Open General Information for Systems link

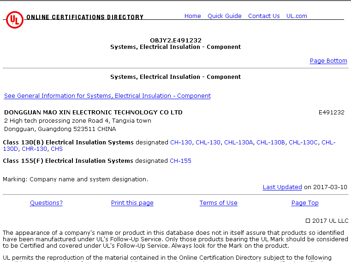coord(107,96)
